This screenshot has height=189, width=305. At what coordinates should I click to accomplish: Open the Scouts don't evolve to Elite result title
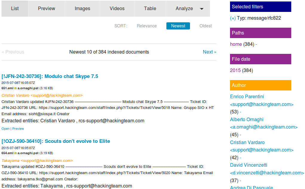click(56, 141)
